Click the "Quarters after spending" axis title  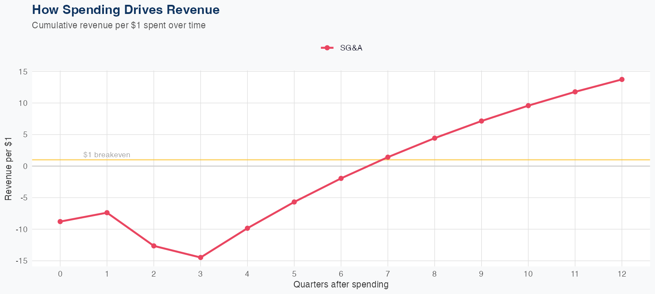[341, 285]
